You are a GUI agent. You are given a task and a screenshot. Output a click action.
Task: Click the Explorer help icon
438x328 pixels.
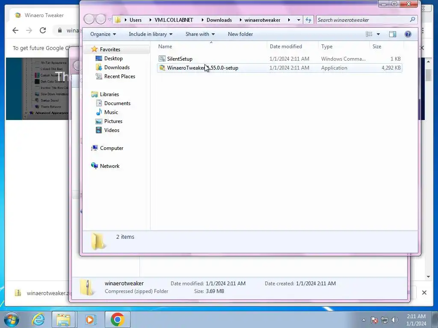[408, 34]
